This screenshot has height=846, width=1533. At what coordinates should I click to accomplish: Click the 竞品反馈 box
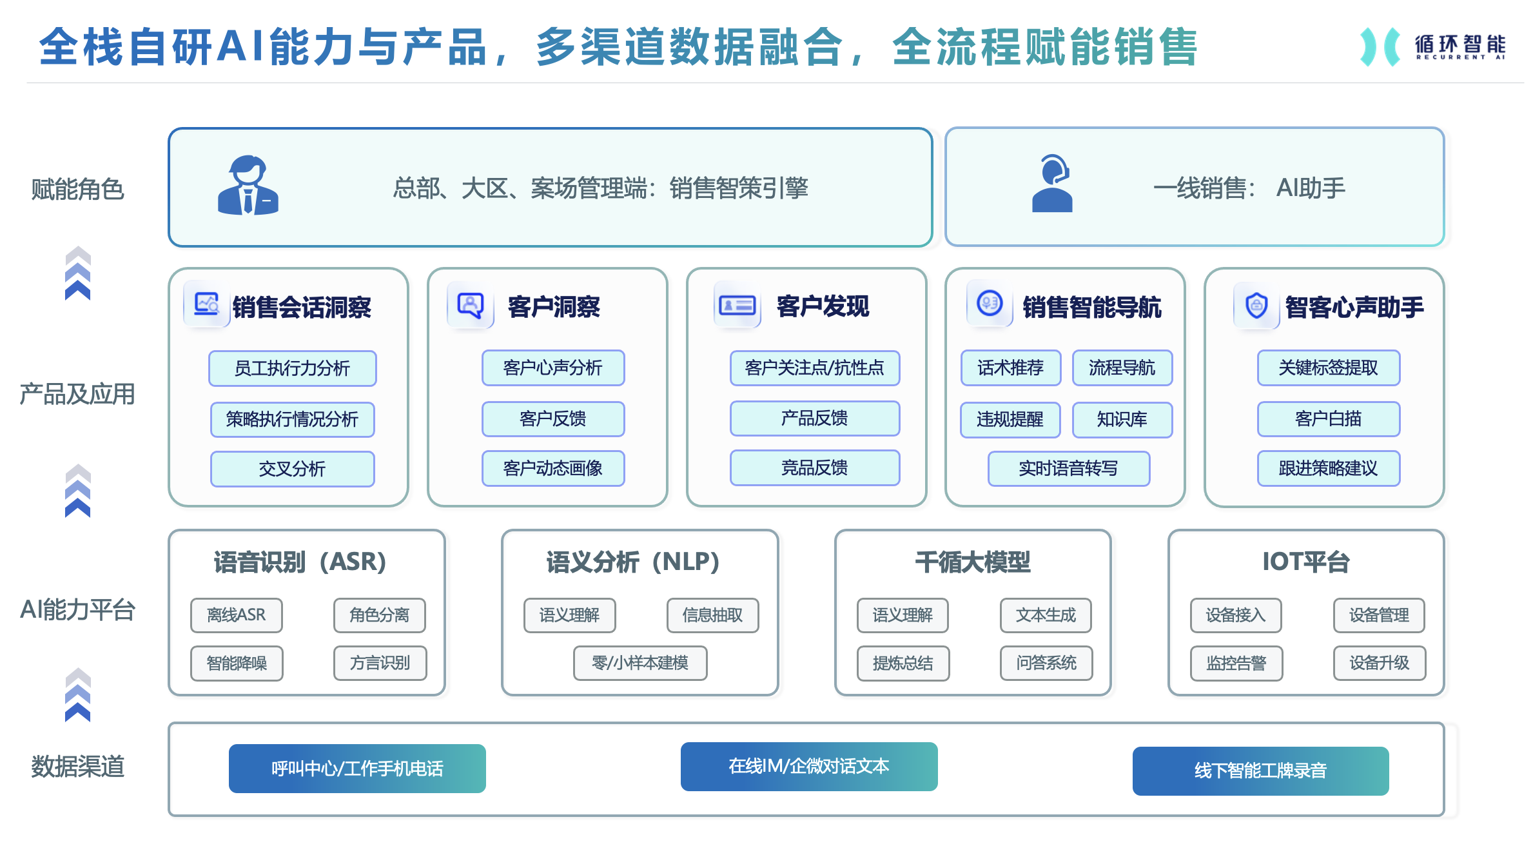coord(815,467)
